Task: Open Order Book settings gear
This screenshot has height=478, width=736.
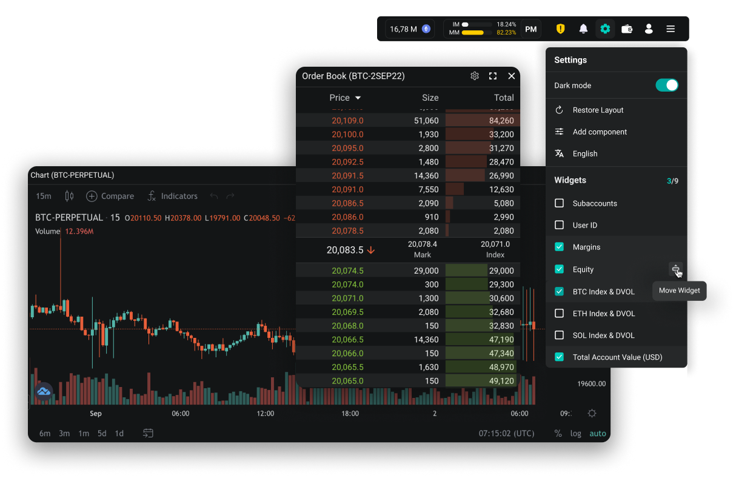Action: (x=475, y=76)
